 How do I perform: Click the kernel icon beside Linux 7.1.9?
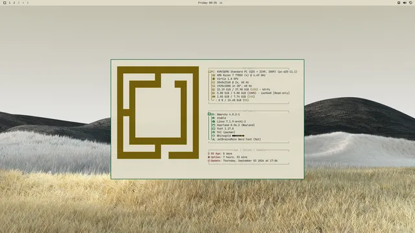click(213, 122)
